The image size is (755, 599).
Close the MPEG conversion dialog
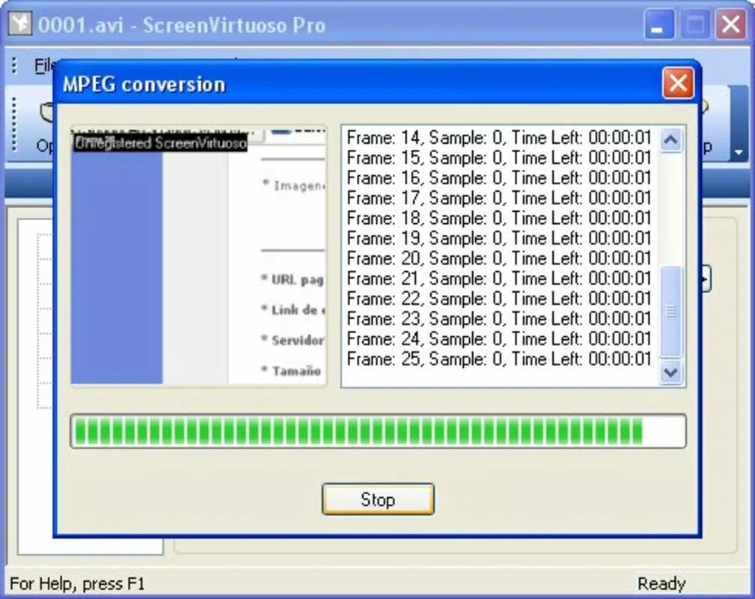(678, 83)
